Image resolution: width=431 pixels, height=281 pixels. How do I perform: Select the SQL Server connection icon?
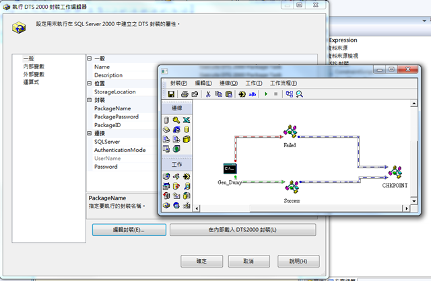point(166,120)
